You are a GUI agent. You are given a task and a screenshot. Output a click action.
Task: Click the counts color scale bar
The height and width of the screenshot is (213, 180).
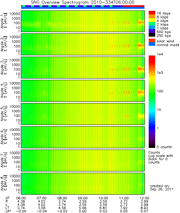point(152,102)
